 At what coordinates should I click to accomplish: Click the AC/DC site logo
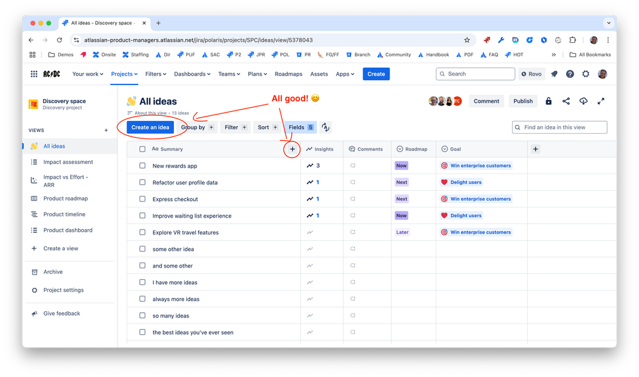click(52, 74)
